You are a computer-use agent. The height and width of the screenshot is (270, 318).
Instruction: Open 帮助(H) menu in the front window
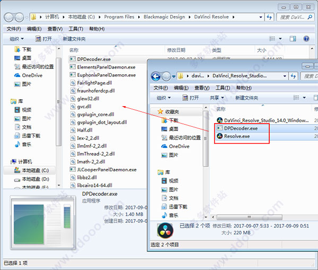point(244,88)
